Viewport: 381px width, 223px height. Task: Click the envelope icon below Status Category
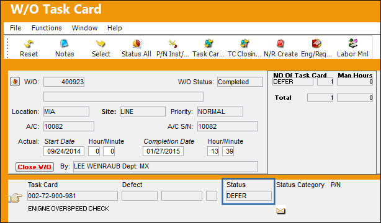(x=280, y=211)
